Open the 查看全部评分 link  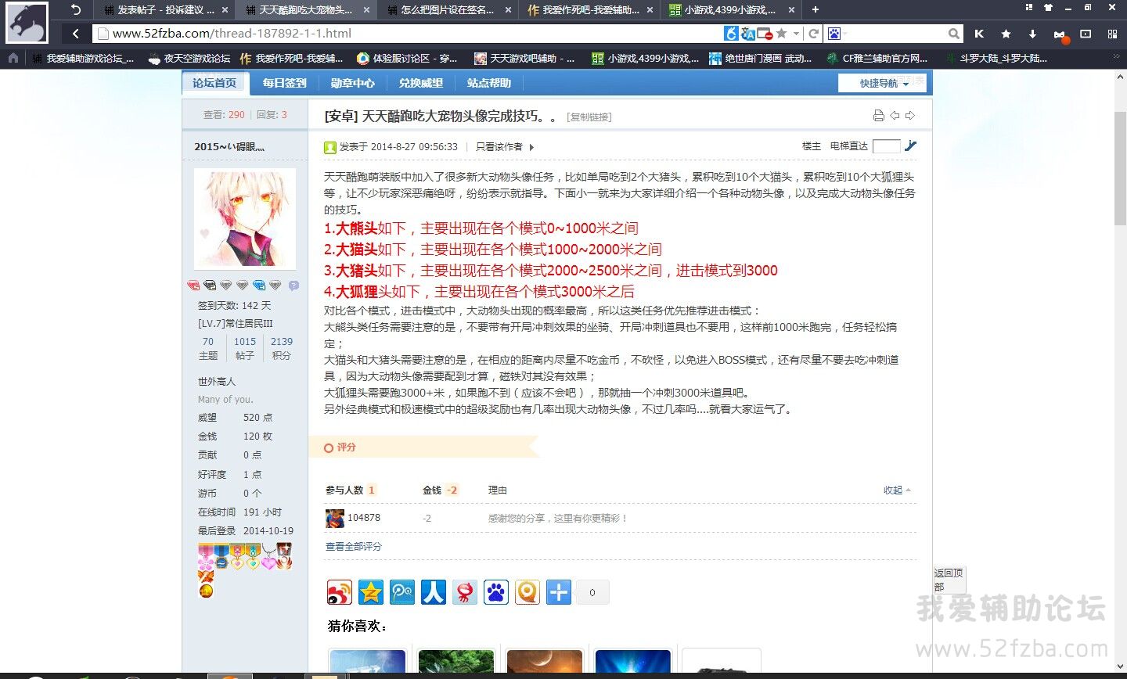click(x=354, y=546)
